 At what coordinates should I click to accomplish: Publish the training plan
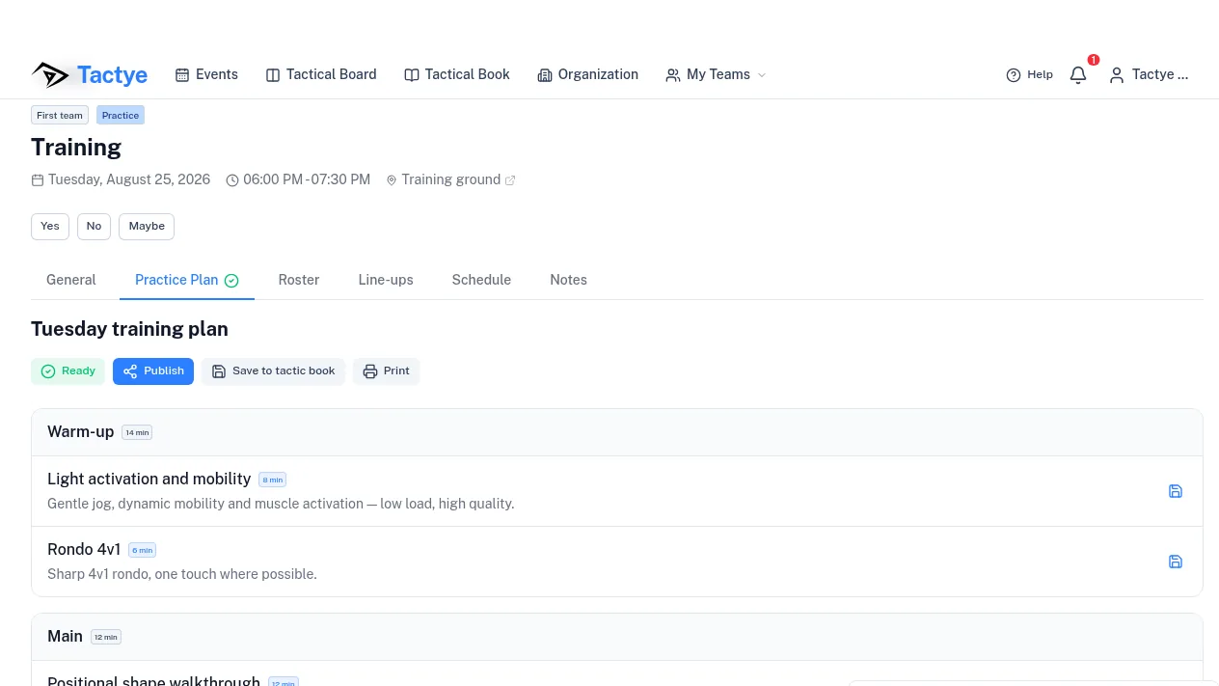[x=153, y=371]
